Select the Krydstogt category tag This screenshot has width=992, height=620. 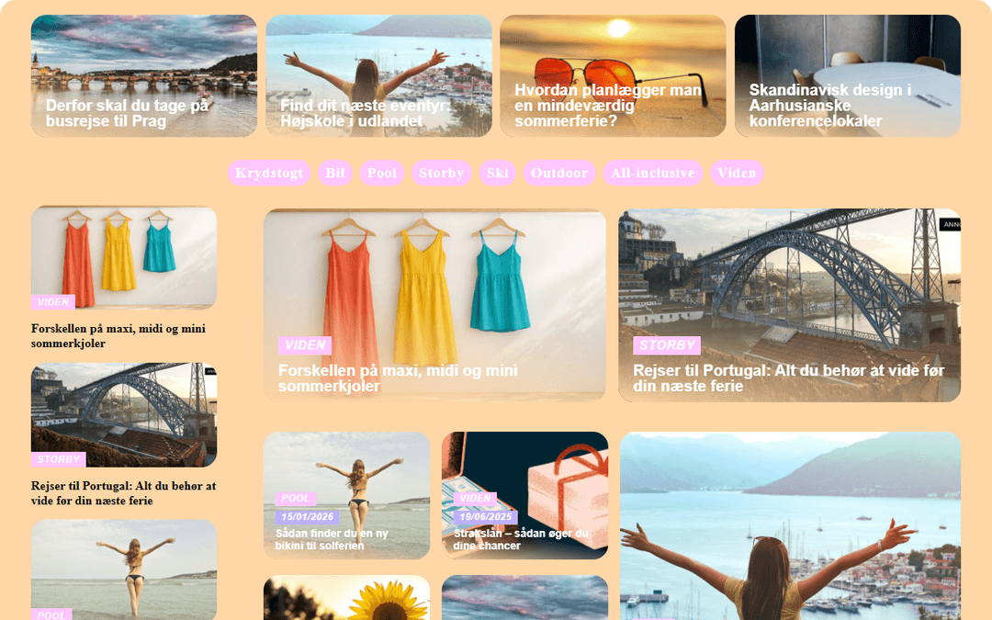pyautogui.click(x=269, y=173)
